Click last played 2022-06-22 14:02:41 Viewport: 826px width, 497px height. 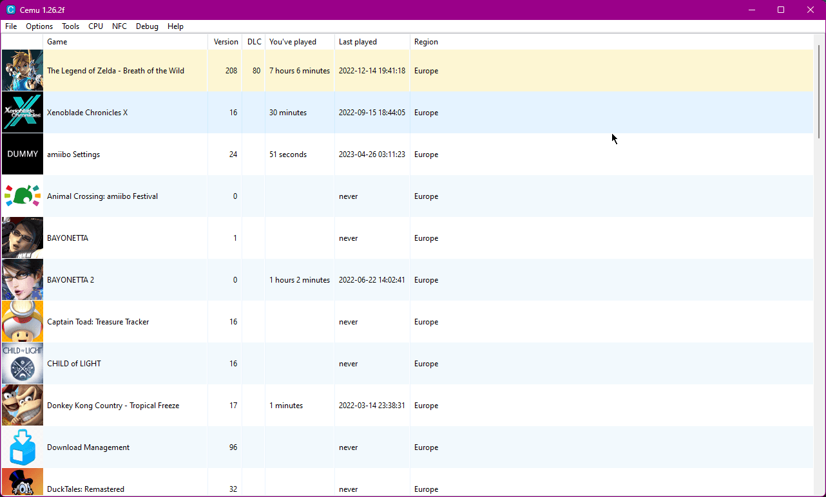[372, 280]
